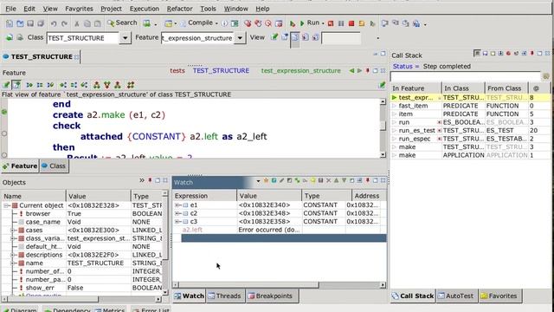Click the red stop execution icon
The height and width of the screenshot is (312, 554).
(x=351, y=23)
